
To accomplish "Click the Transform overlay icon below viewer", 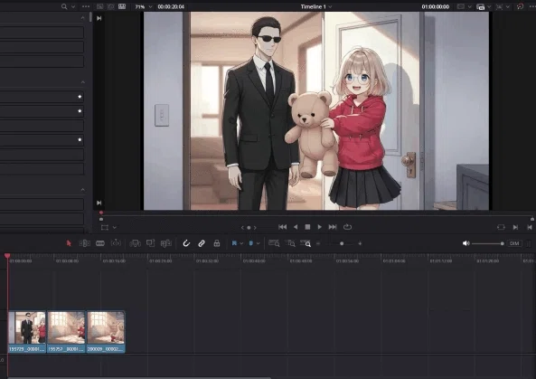I will click(105, 227).
